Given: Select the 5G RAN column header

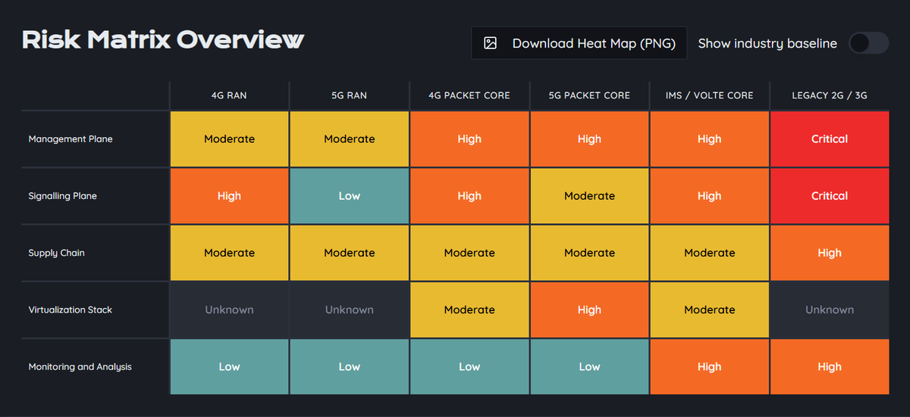Looking at the screenshot, I should pyautogui.click(x=350, y=95).
